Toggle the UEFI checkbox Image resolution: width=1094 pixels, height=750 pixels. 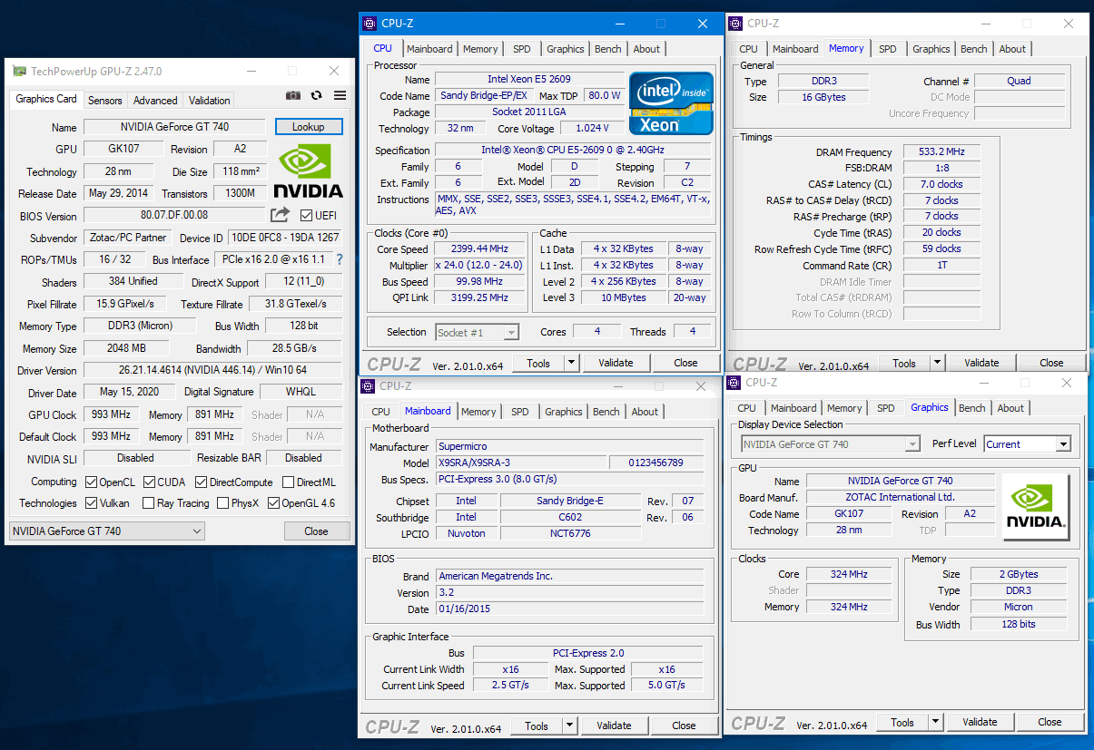[306, 216]
